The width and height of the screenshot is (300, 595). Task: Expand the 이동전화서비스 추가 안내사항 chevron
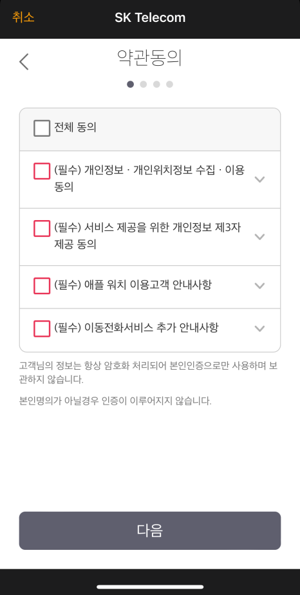click(x=259, y=328)
